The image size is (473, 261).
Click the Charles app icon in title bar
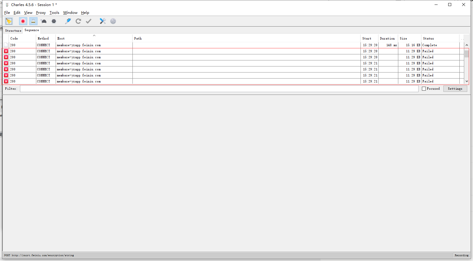[7, 5]
